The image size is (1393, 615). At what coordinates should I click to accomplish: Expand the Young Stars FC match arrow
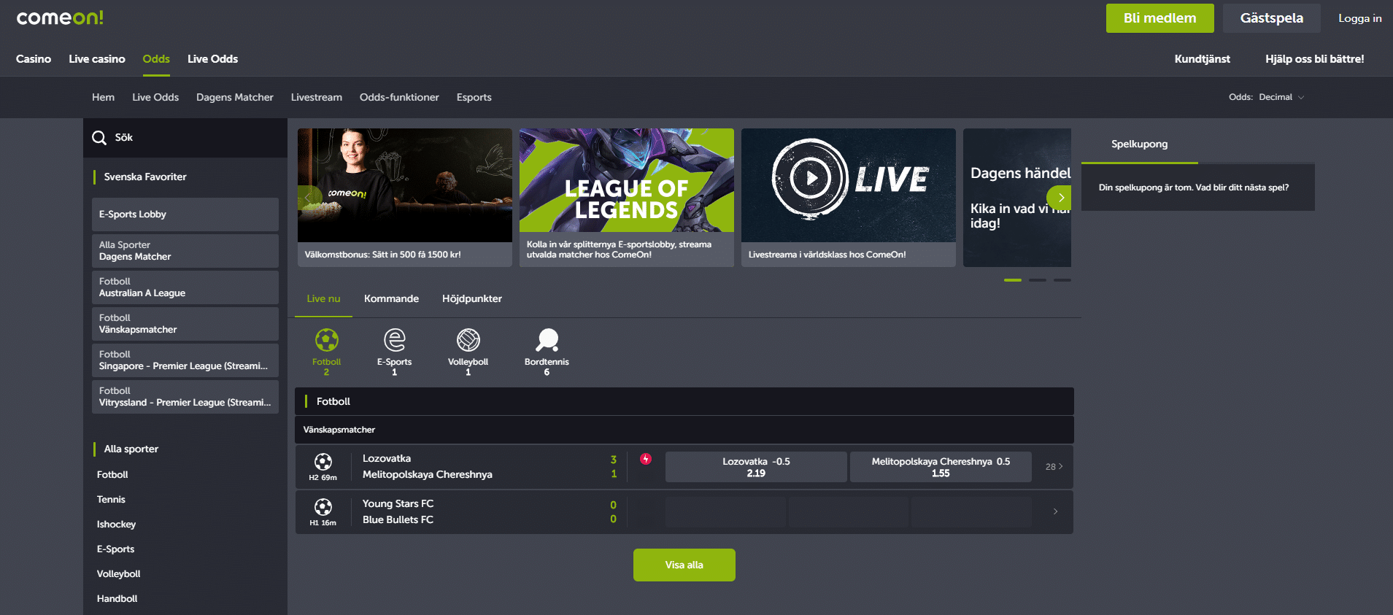(x=1055, y=511)
